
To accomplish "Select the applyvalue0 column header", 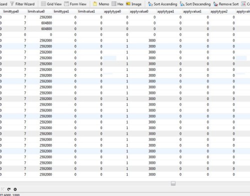I will pyautogui.click(x=143, y=11).
